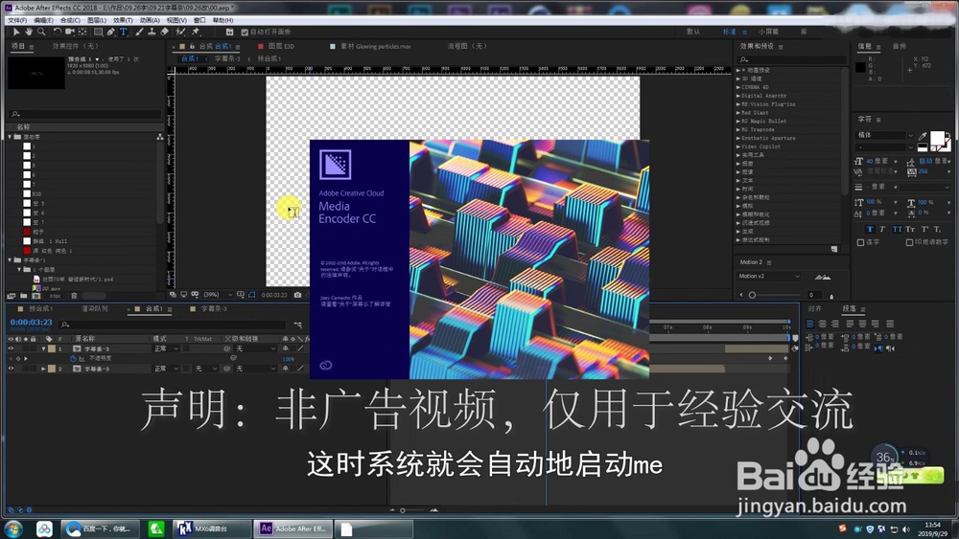Click the new composition icon in Project panel
The image size is (959, 539).
36,296
